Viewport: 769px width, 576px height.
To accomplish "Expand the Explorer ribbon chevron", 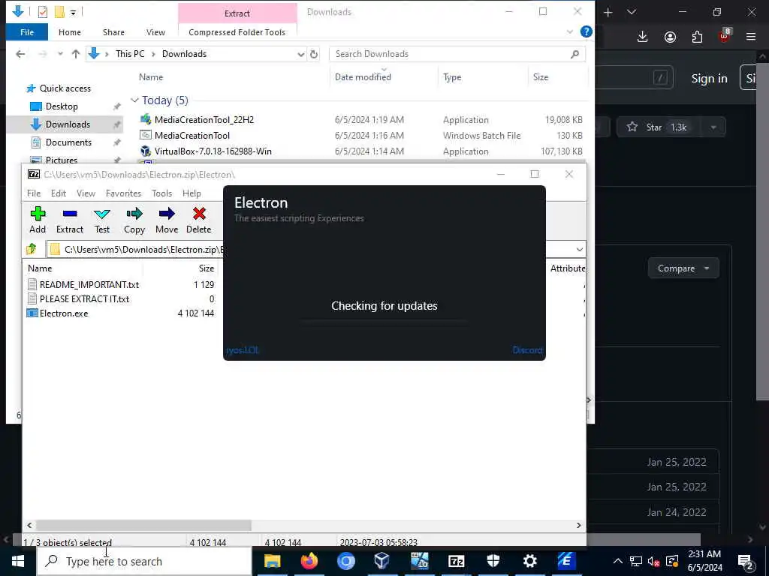I will pos(569,31).
